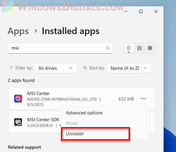This screenshot has width=176, height=152.
Task: Click the greyed-out Move menu entry
Action: (x=72, y=123)
